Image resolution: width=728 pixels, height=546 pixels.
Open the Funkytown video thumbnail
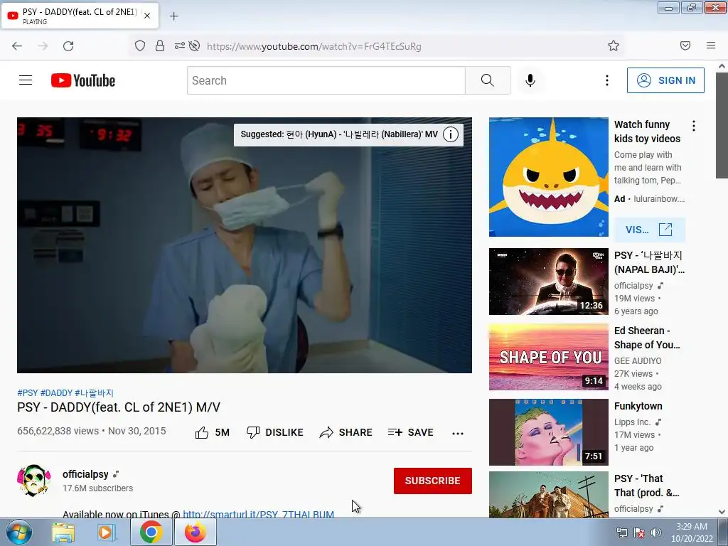(x=548, y=432)
